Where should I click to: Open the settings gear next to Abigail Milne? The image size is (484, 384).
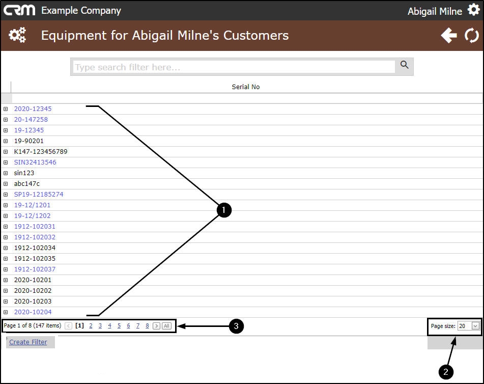coord(473,10)
